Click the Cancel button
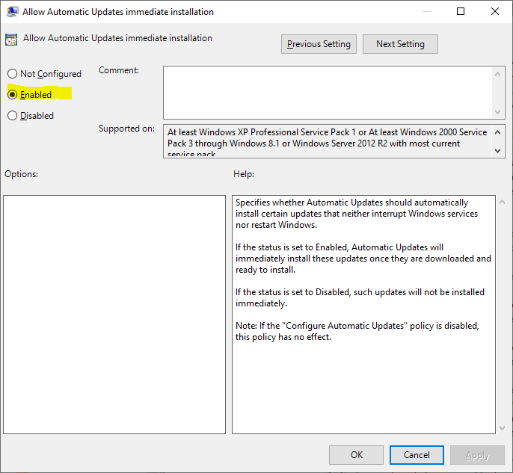This screenshot has width=513, height=473. tap(417, 455)
